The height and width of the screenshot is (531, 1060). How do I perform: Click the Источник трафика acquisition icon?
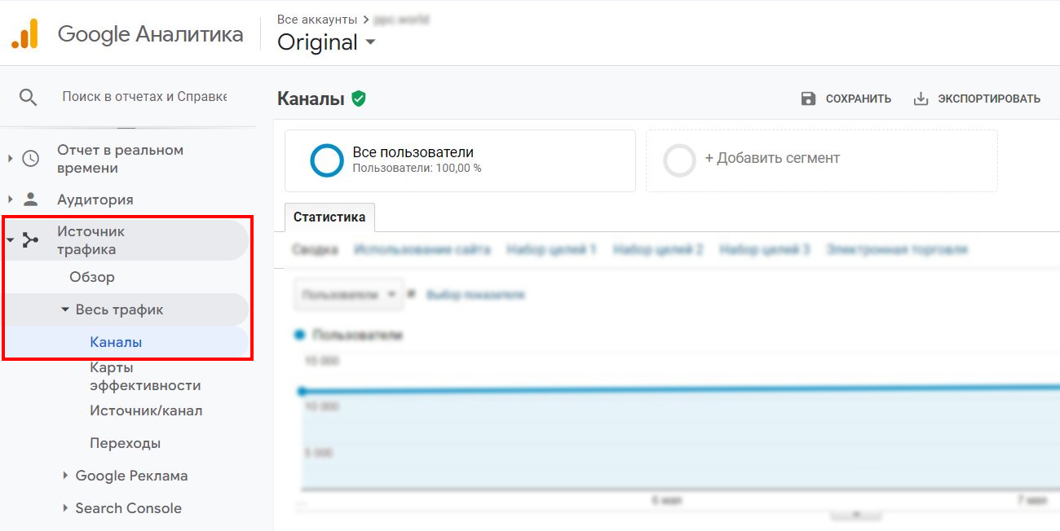[30, 239]
